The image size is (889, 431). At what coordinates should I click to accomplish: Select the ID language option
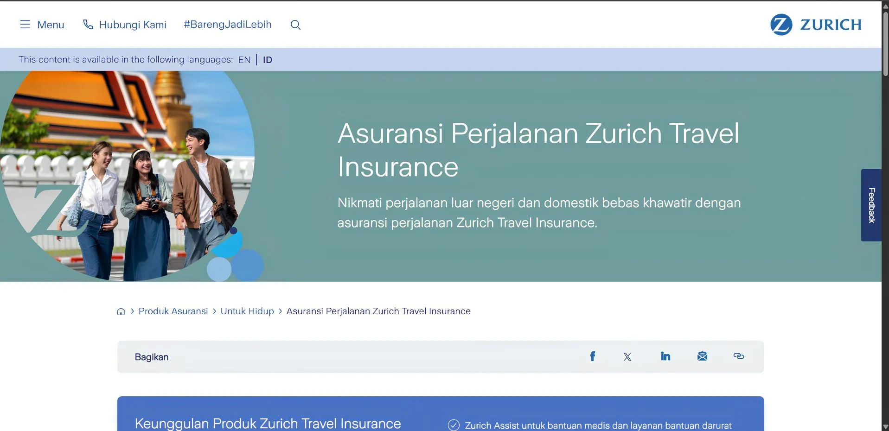pyautogui.click(x=268, y=60)
